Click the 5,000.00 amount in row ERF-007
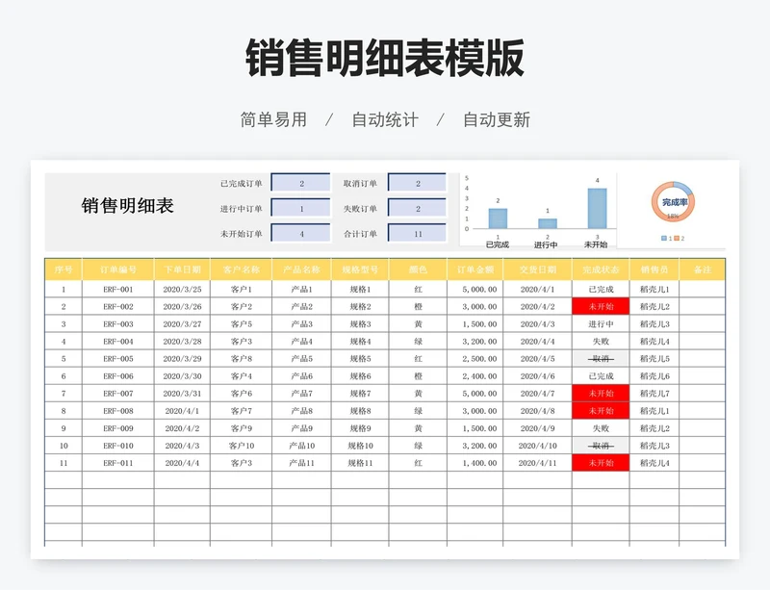 click(475, 394)
